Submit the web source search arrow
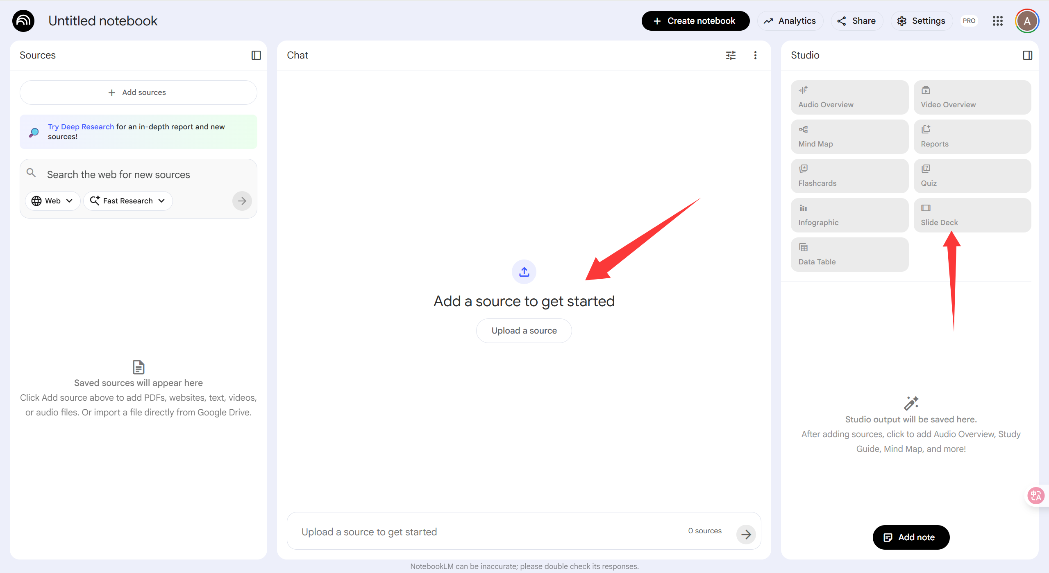Screen dimensions: 1049x573 pos(242,201)
